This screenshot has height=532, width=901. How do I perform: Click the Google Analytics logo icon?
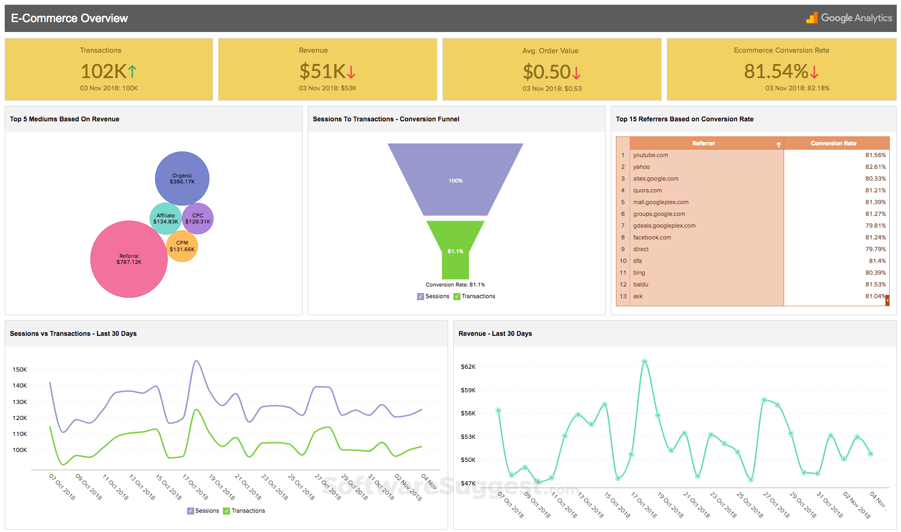pyautogui.click(x=811, y=18)
